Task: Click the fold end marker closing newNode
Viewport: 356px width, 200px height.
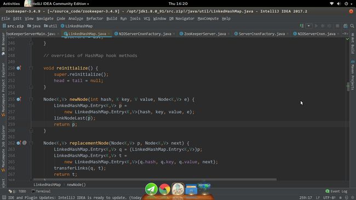Action: point(31,130)
